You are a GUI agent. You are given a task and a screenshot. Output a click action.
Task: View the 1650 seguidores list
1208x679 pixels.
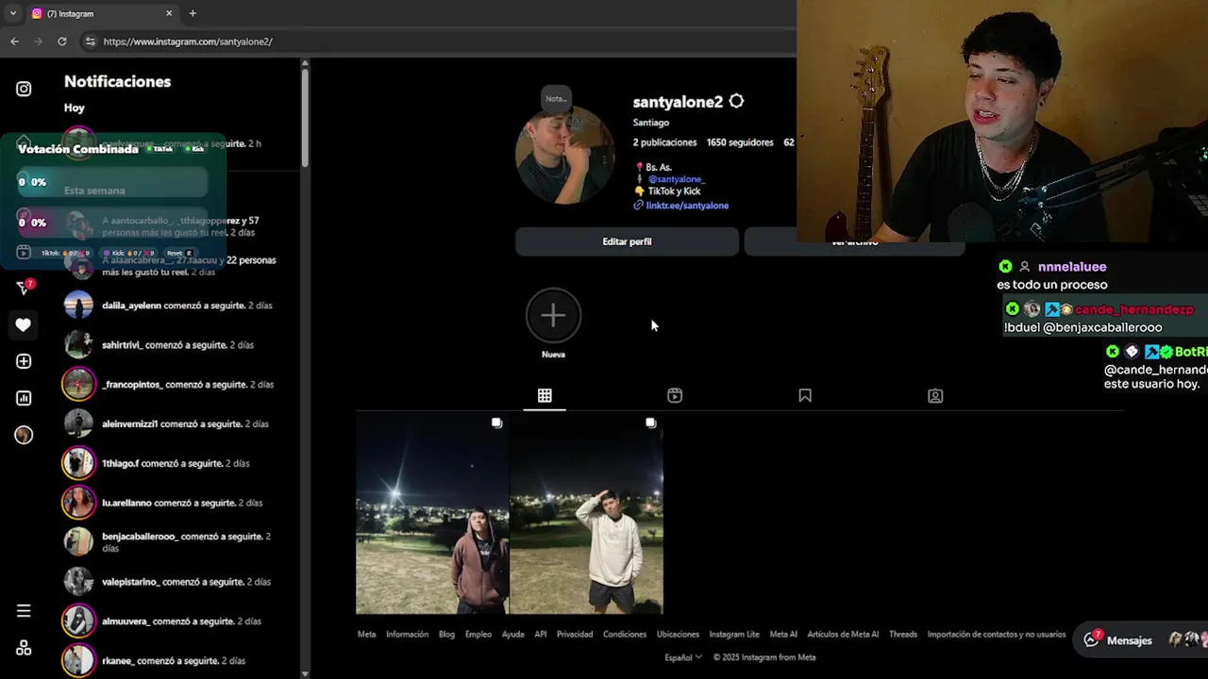pos(739,142)
